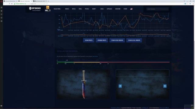Image resolution: width=195 pixels, height=109 pixels.
Task: Change language via the US flag icon
Action: pos(131,9)
